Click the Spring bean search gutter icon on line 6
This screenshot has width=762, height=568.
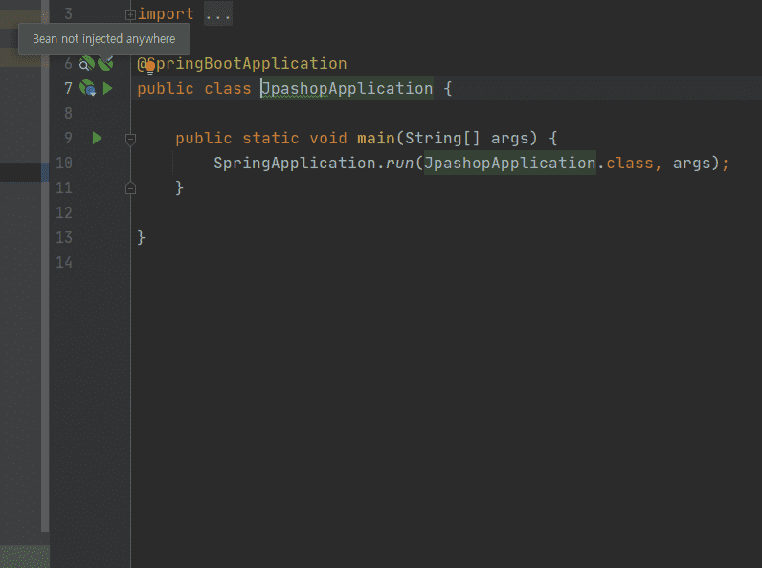click(86, 64)
